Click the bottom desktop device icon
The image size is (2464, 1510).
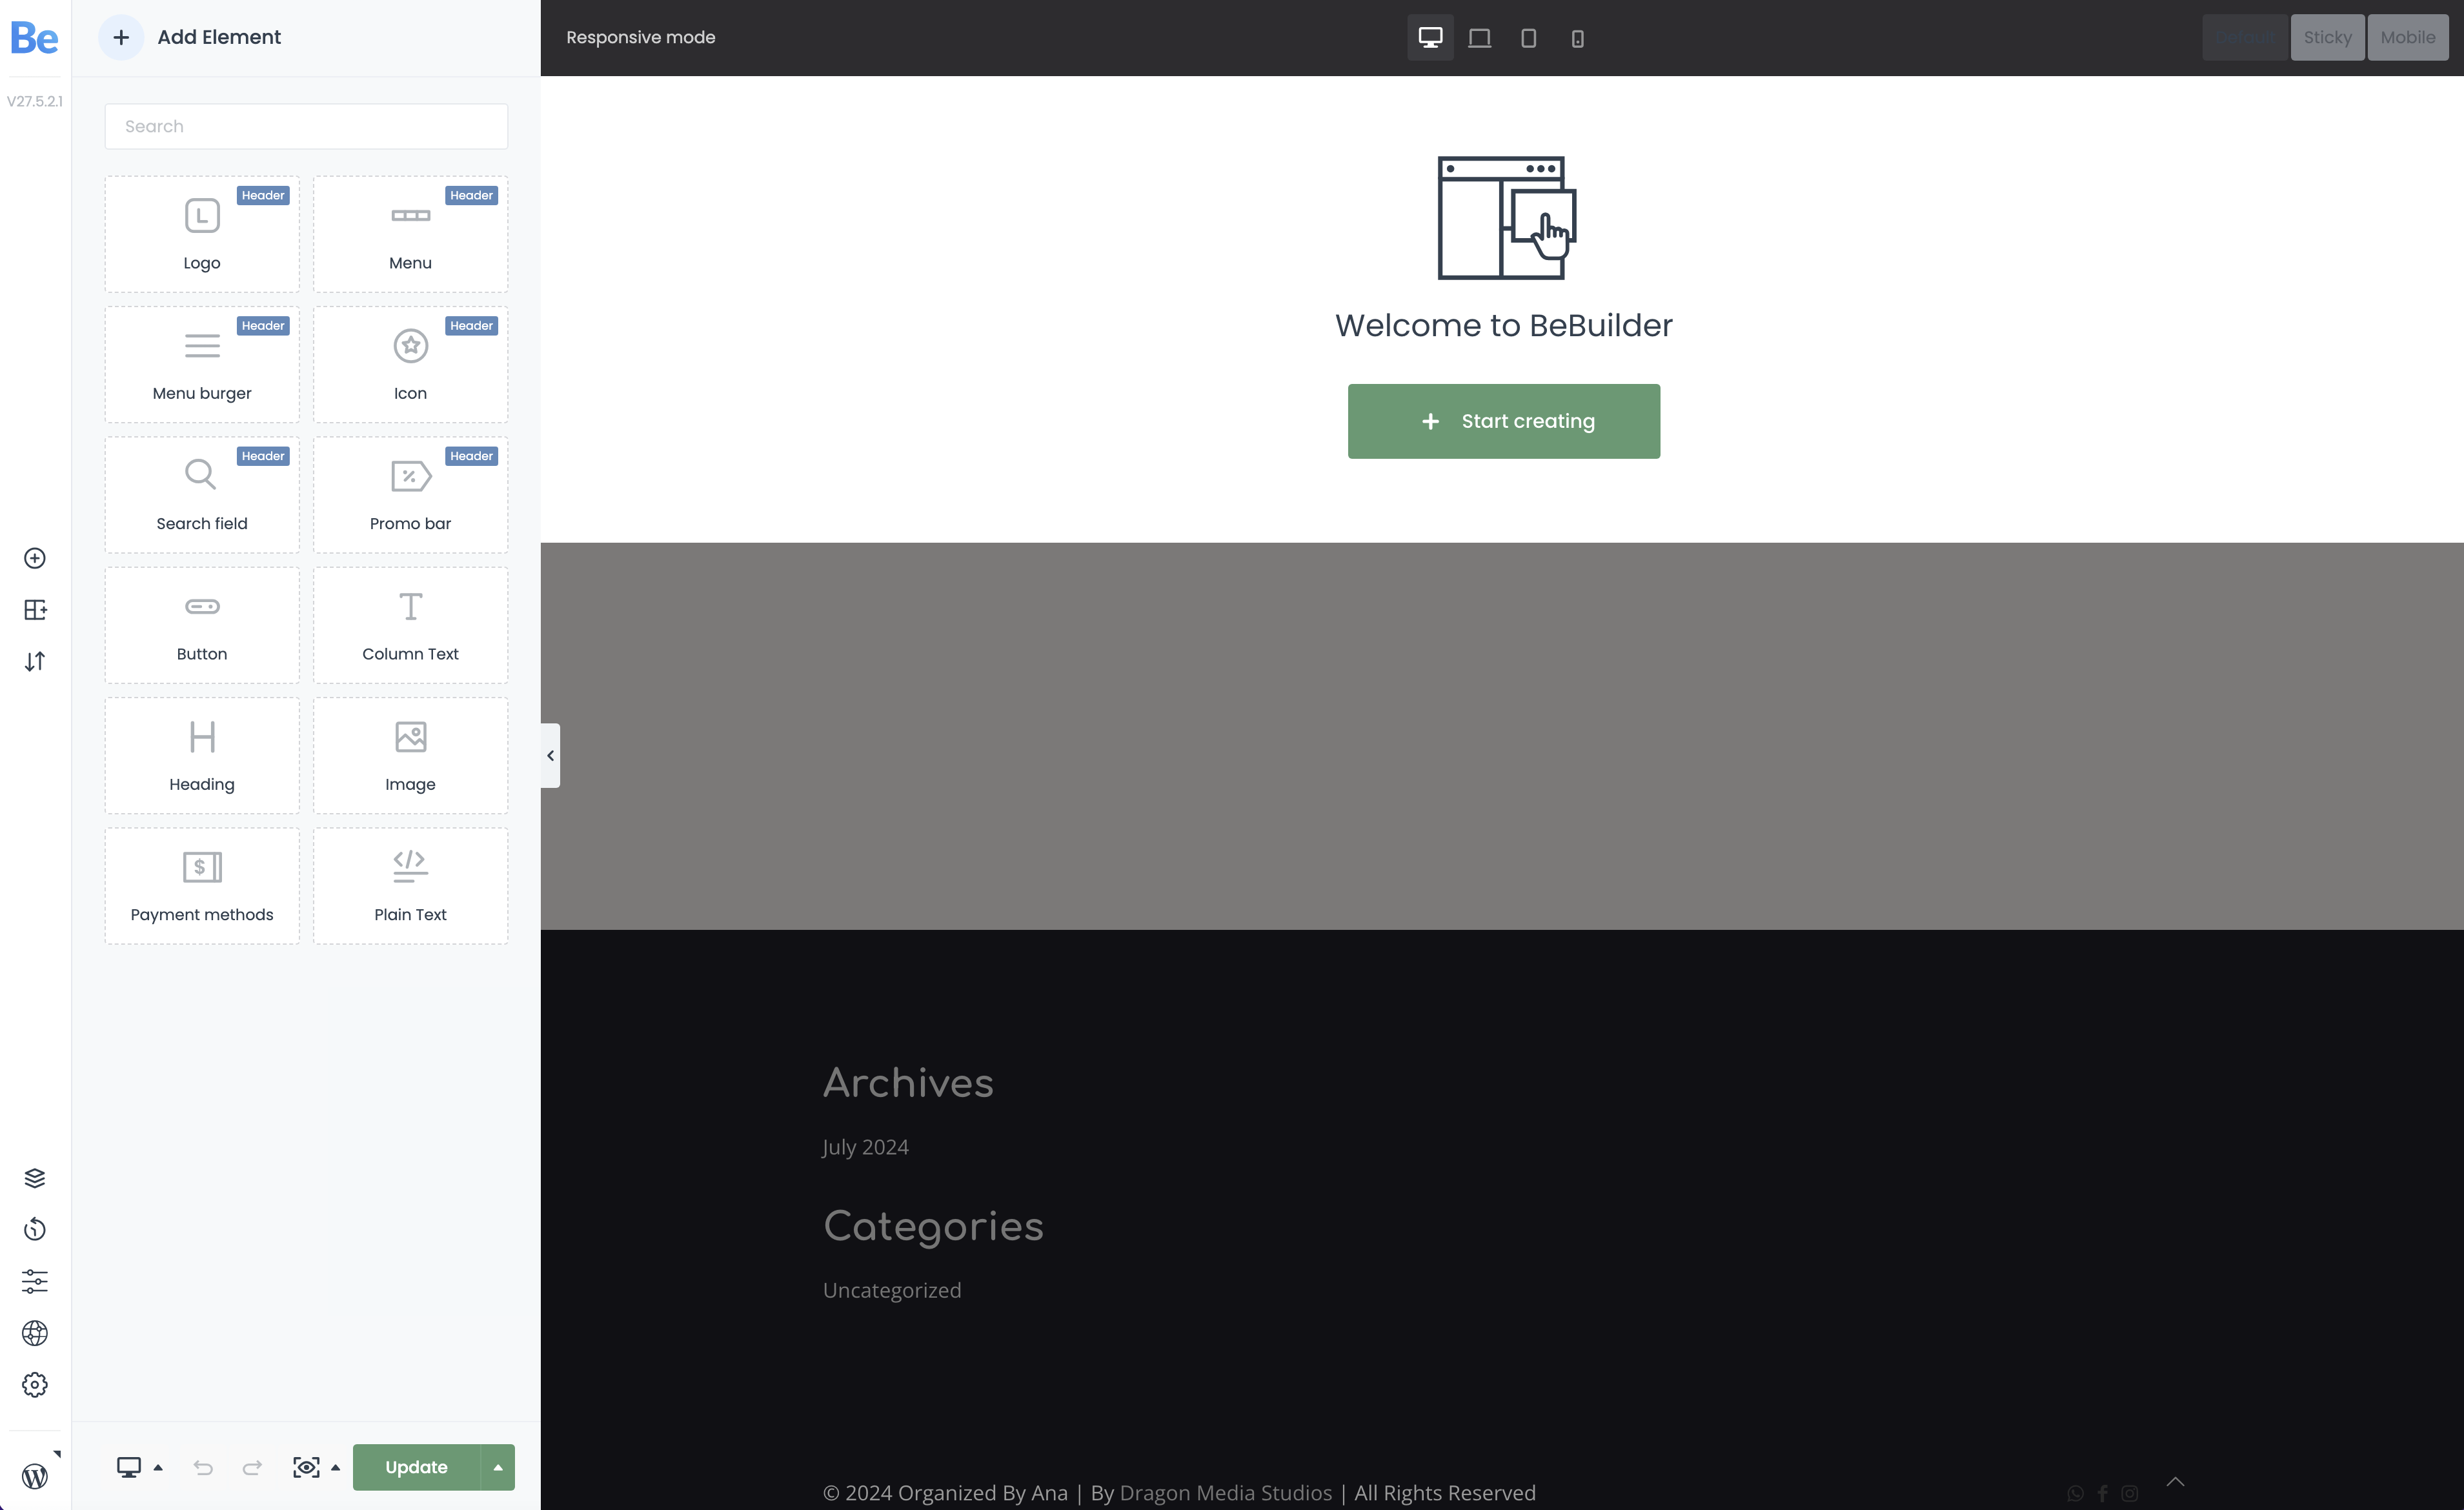click(129, 1467)
